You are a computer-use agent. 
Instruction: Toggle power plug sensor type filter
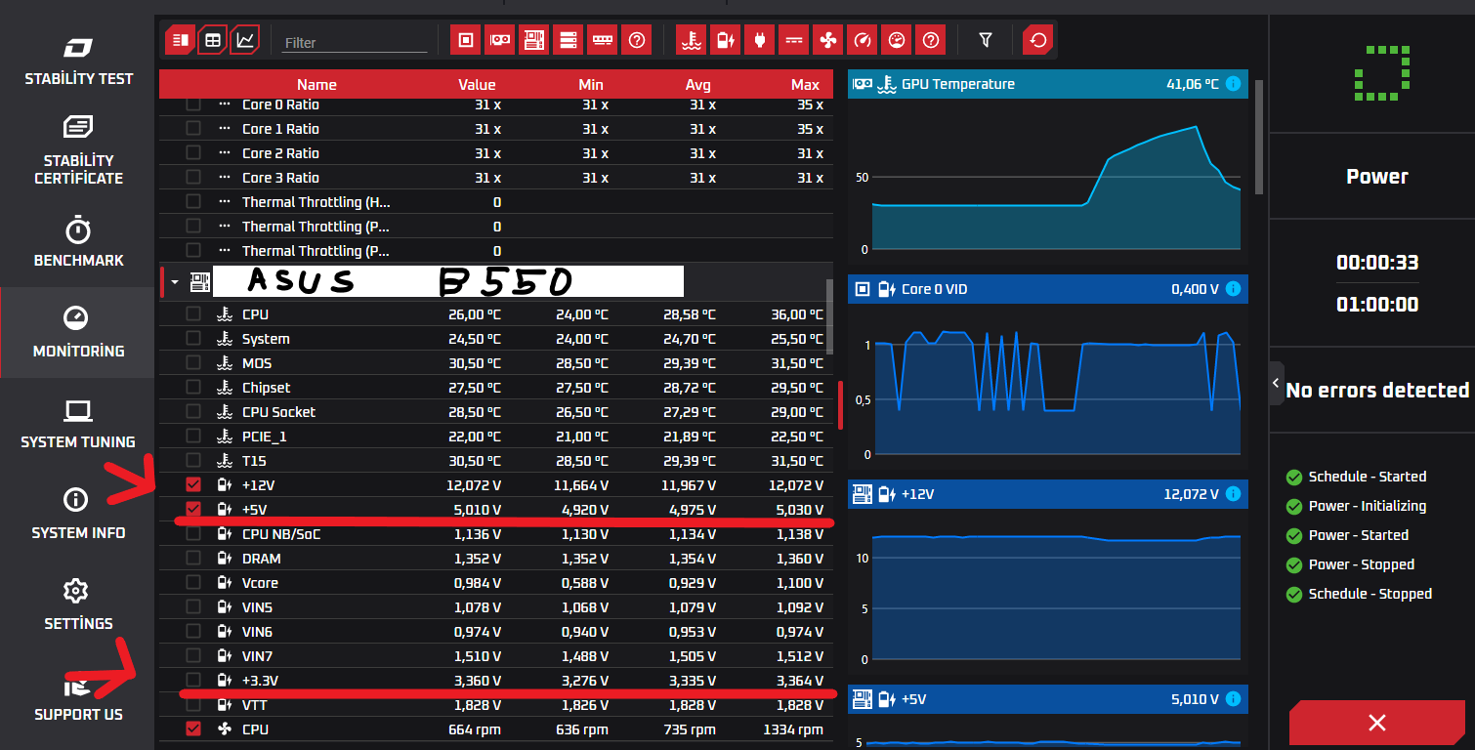pyautogui.click(x=760, y=40)
